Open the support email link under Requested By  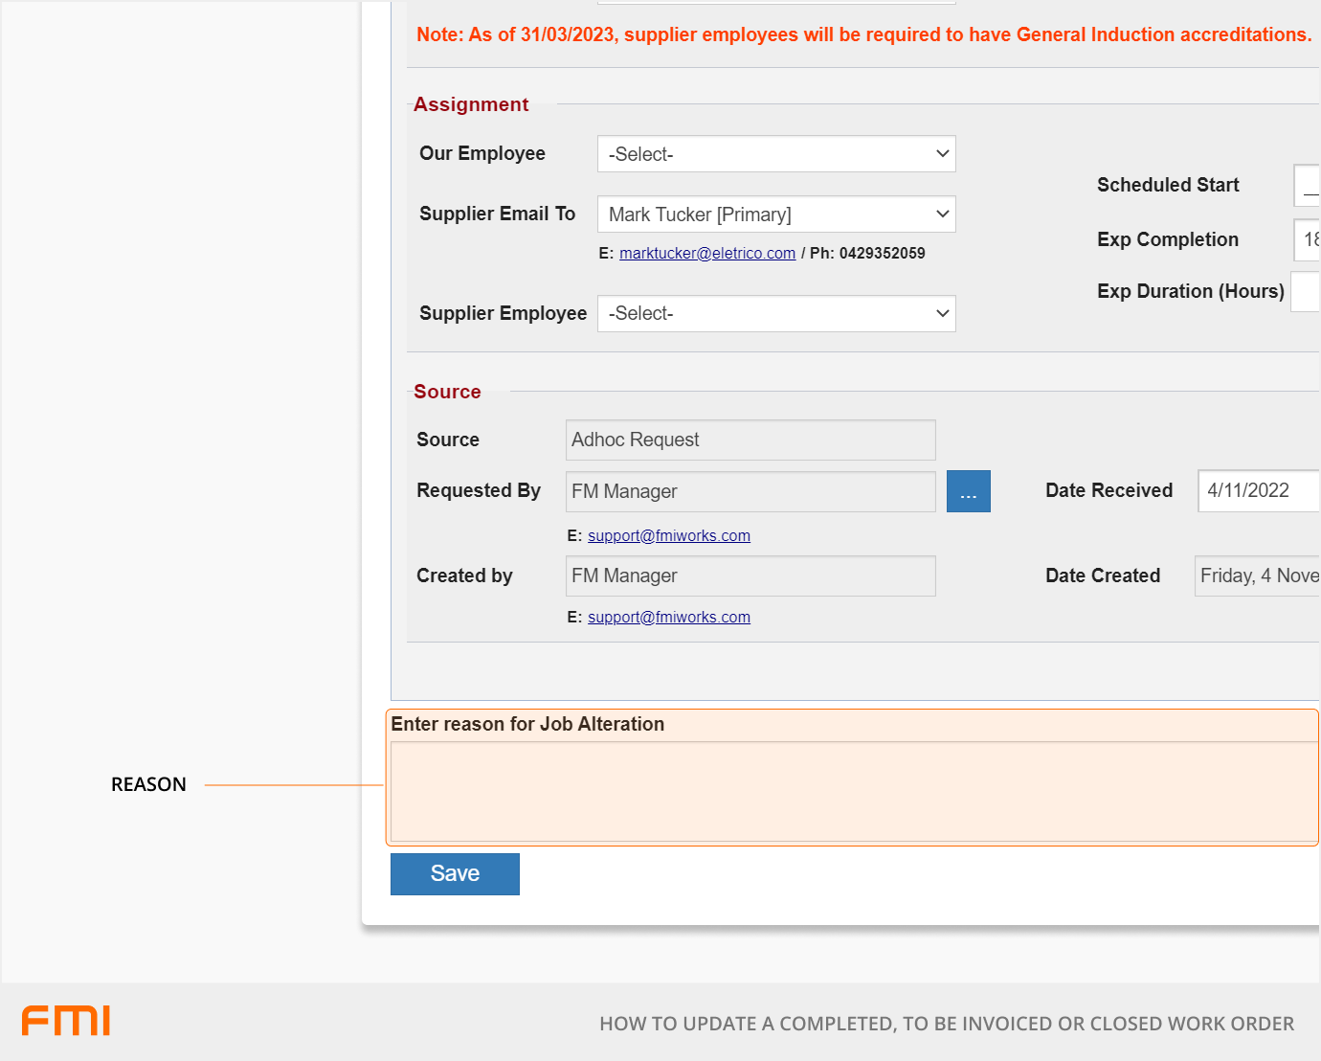(x=668, y=536)
